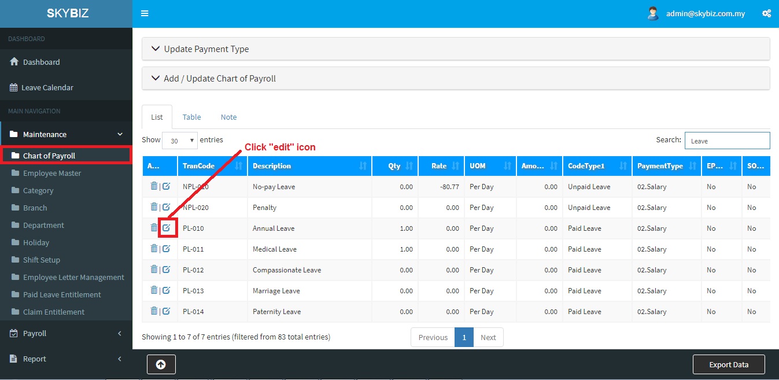
Task: Expand Add / Update Chart of Payroll panel
Action: pyautogui.click(x=219, y=79)
